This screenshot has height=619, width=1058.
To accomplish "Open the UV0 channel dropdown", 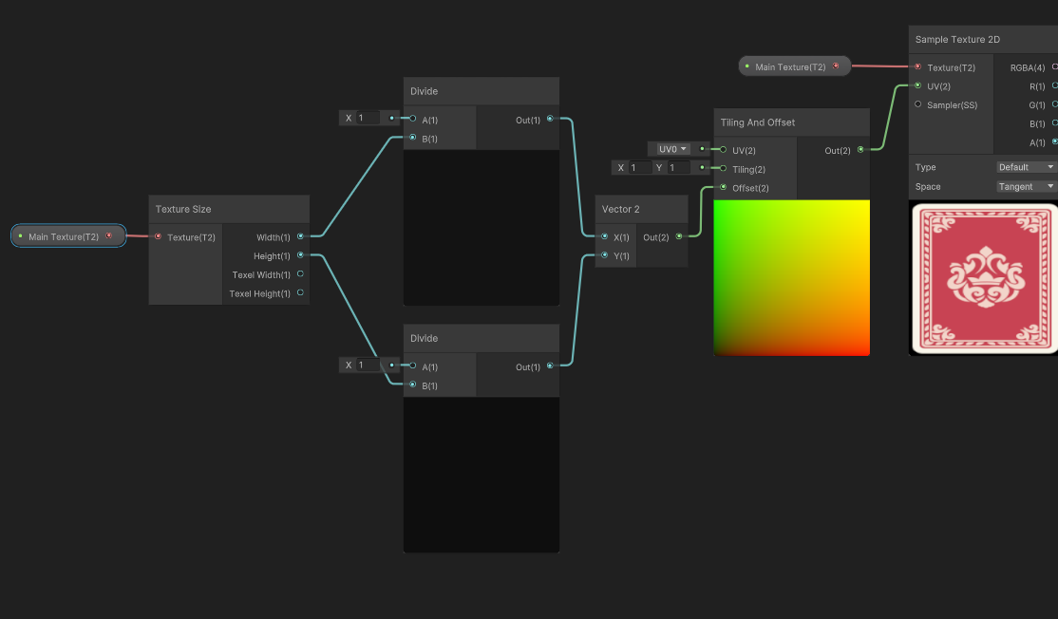I will (x=672, y=149).
